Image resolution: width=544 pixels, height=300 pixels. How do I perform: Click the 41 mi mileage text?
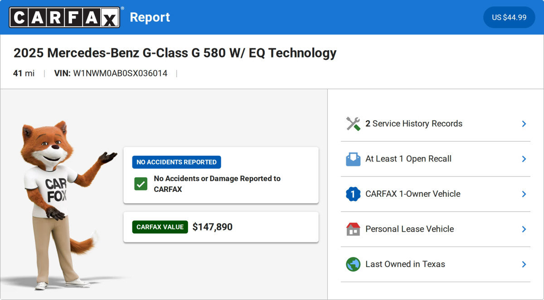coord(24,73)
